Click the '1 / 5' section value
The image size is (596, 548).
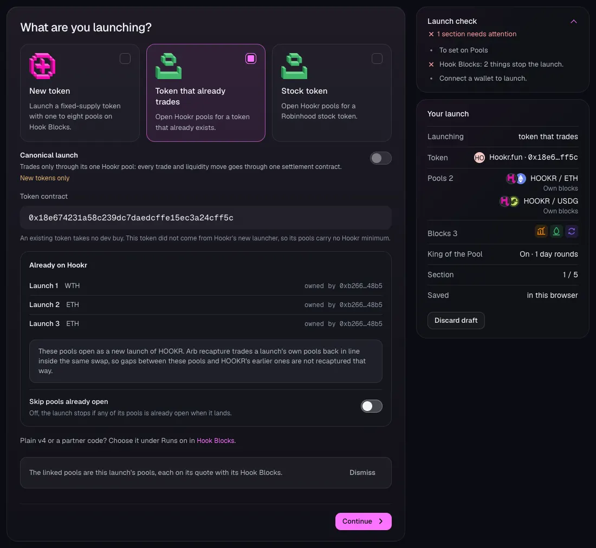571,275
